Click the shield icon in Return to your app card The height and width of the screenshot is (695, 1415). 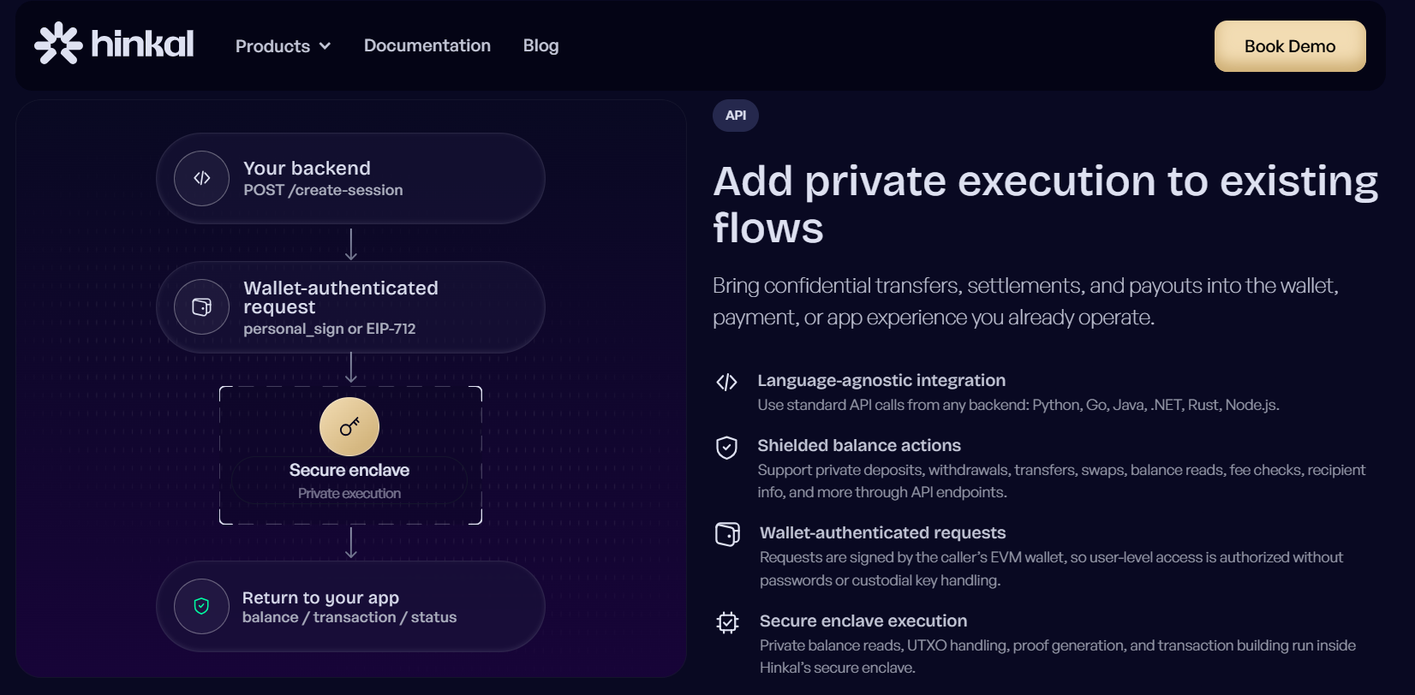[x=201, y=606]
